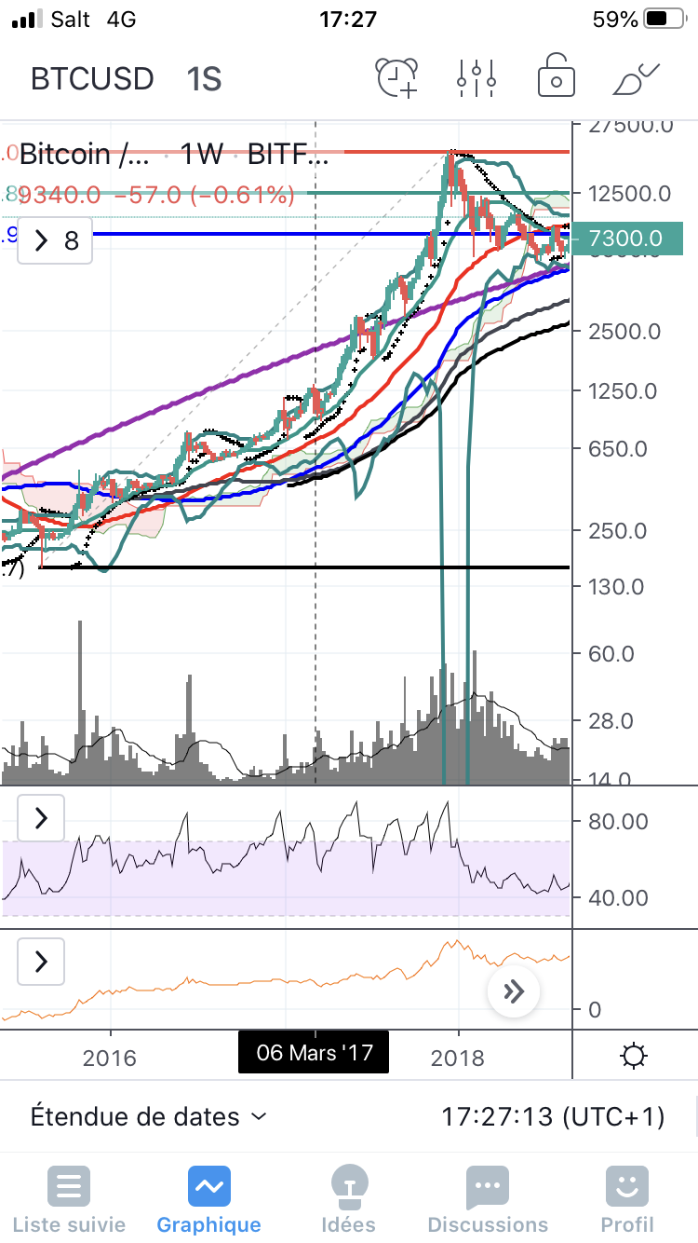Tap the 17:27:13 (UTC+1) timezone clock
The height and width of the screenshot is (1243, 698).
click(553, 1116)
